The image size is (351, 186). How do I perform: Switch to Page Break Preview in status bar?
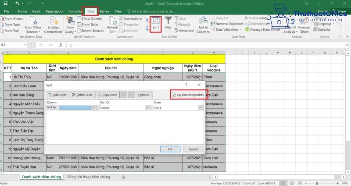pyautogui.click(x=300, y=183)
